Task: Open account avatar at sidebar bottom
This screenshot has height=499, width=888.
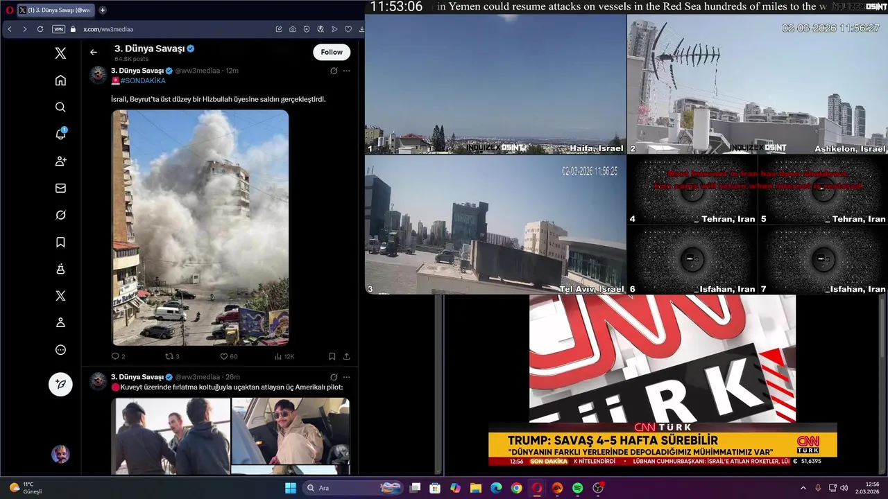Action: (x=60, y=454)
